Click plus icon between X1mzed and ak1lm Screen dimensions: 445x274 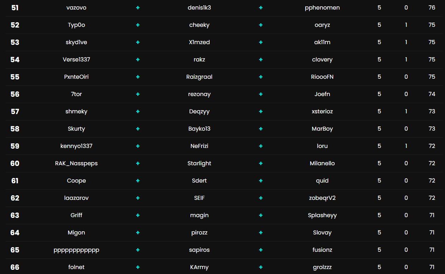click(261, 42)
